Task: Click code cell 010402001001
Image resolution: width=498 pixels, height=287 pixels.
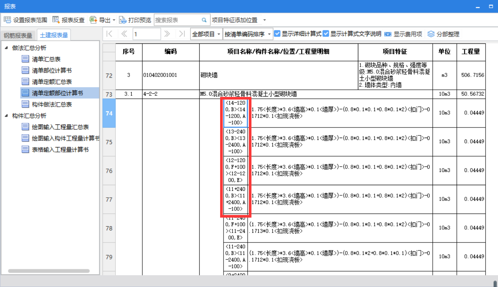Action: coord(171,75)
